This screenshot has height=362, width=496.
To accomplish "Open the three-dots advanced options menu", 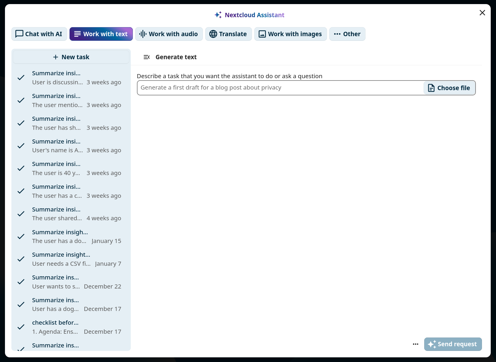I will click(415, 344).
